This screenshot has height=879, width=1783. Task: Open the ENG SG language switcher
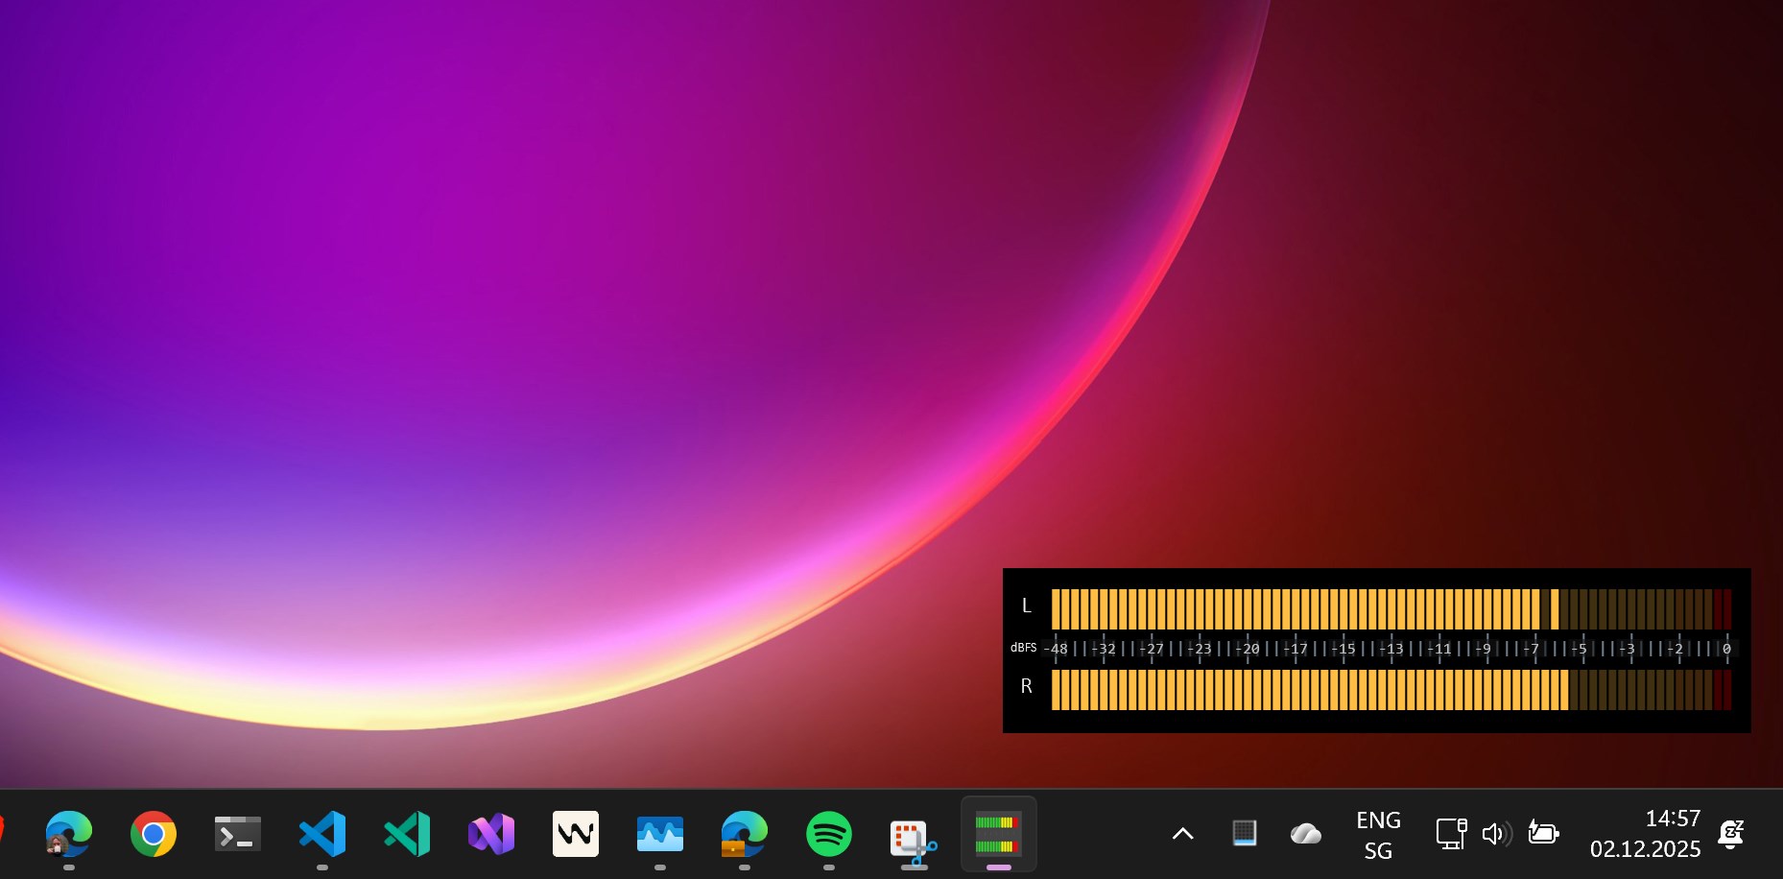point(1378,833)
